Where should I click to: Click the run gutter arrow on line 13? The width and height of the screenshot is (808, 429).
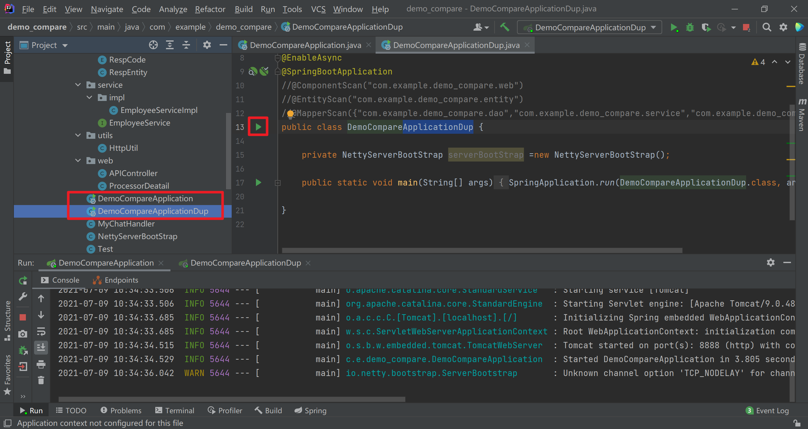click(x=258, y=127)
